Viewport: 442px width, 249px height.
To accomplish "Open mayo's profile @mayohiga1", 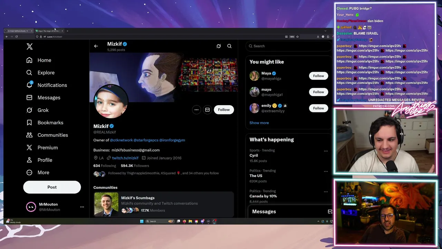I will [x=272, y=95].
